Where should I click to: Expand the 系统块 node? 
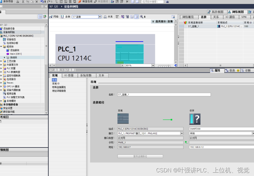click(5, 57)
